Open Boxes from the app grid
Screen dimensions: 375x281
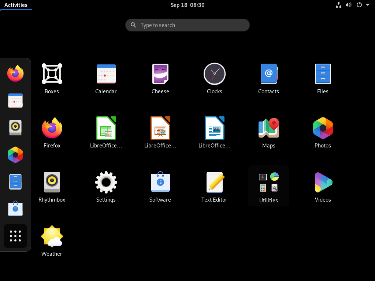pyautogui.click(x=52, y=78)
